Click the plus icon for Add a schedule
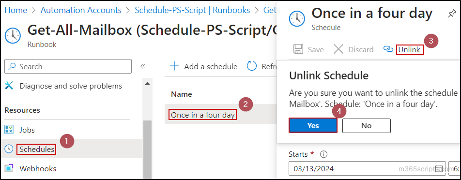Screen dimensions: 461x180 point(174,66)
